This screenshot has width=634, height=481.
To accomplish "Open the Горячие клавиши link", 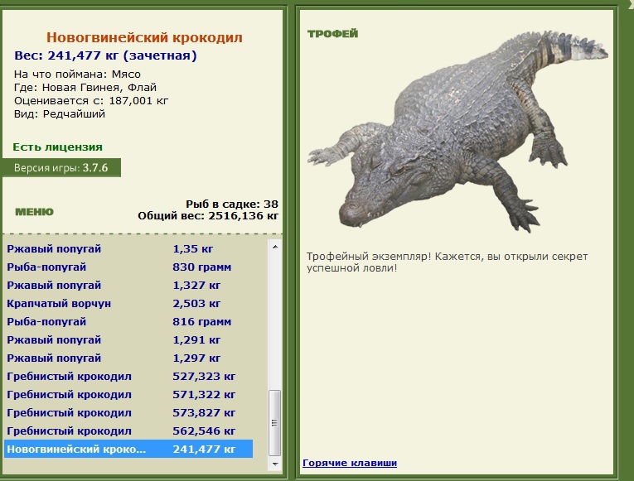I will point(350,463).
